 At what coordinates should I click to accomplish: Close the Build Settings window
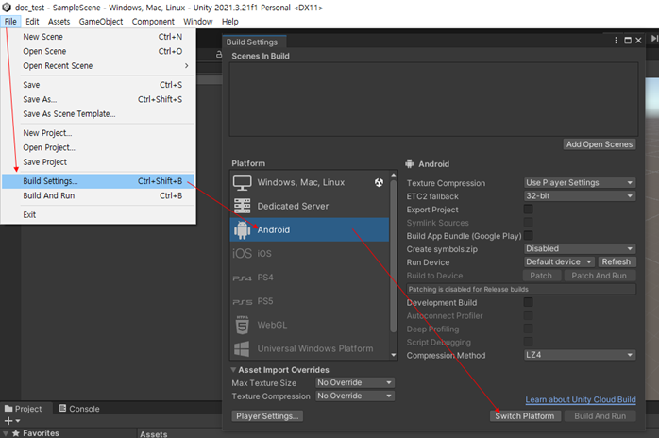pyautogui.click(x=638, y=41)
